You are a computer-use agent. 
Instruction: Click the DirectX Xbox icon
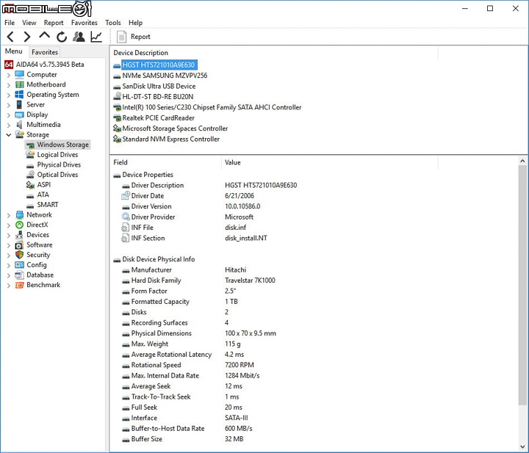20,225
